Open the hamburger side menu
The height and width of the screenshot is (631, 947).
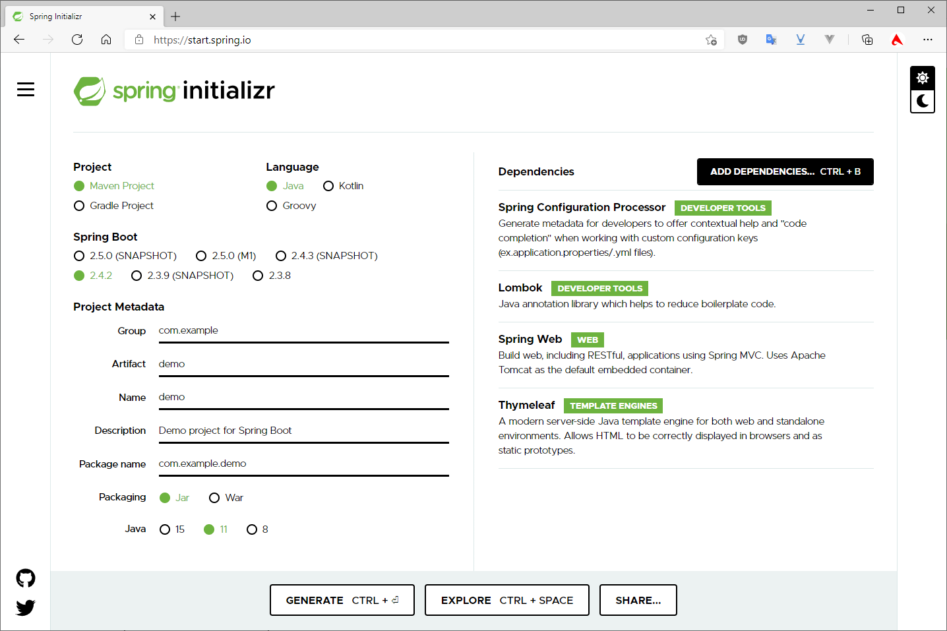tap(26, 89)
